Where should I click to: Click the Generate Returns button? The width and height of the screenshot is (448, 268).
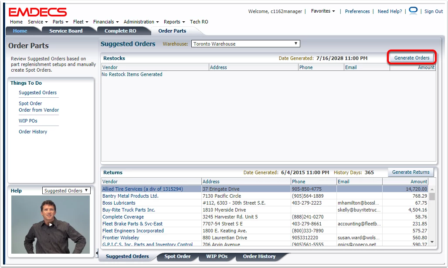coord(411,172)
